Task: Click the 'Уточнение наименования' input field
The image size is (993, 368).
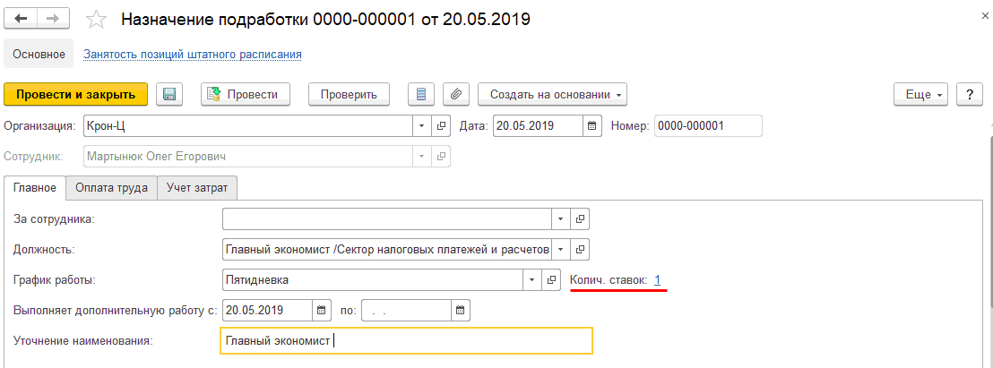Action: (405, 341)
